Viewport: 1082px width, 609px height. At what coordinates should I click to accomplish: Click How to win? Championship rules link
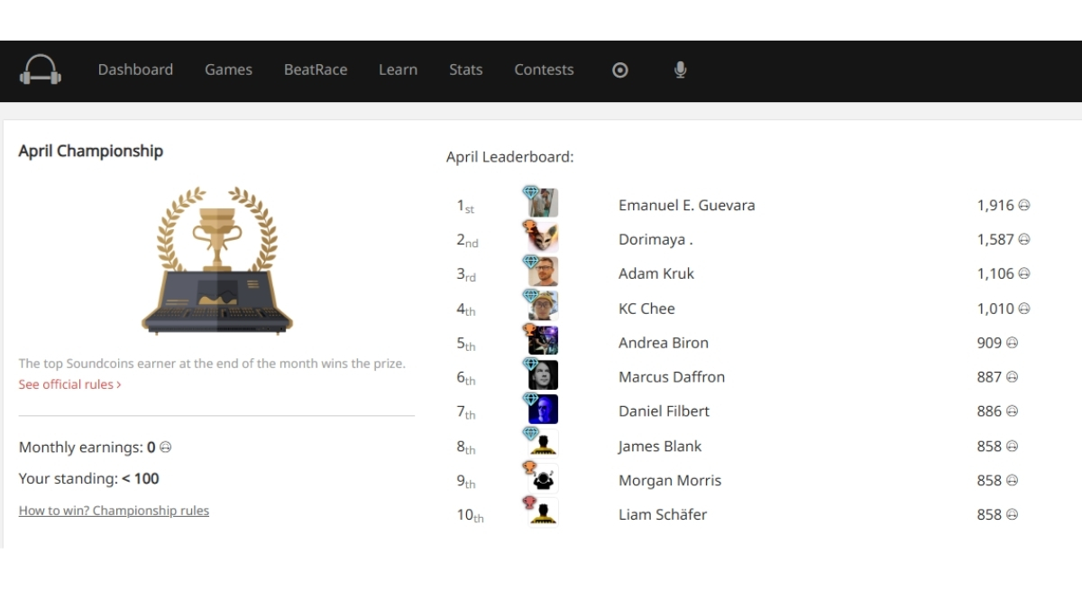(114, 511)
